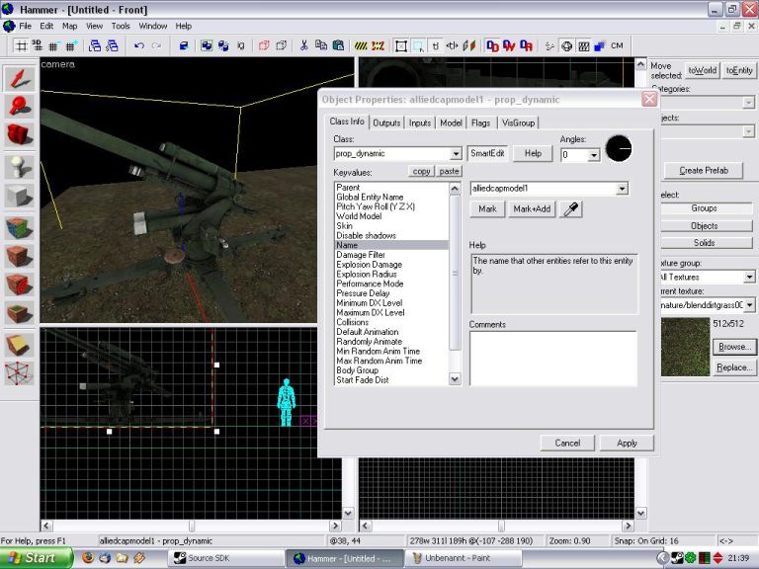
Task: Click the Copy icon in toolbar
Action: point(321,46)
